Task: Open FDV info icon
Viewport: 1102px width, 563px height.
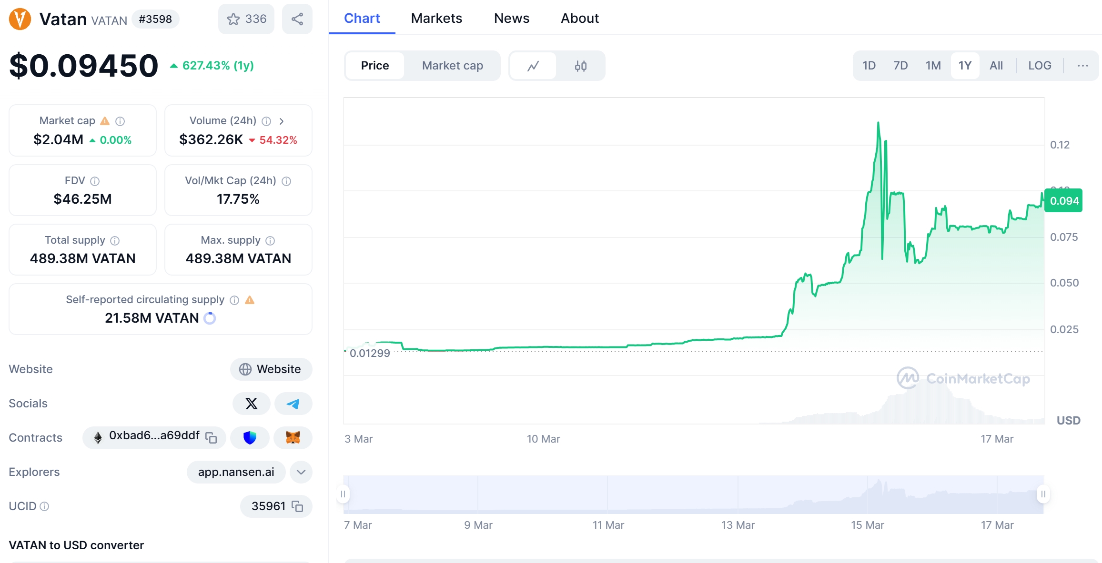Action: tap(95, 181)
